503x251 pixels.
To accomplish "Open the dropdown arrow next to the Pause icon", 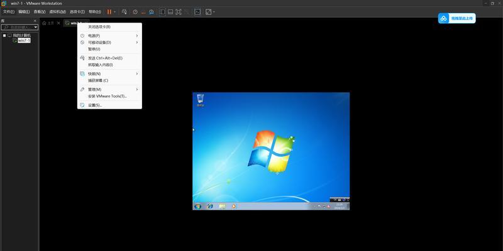I will pos(115,12).
